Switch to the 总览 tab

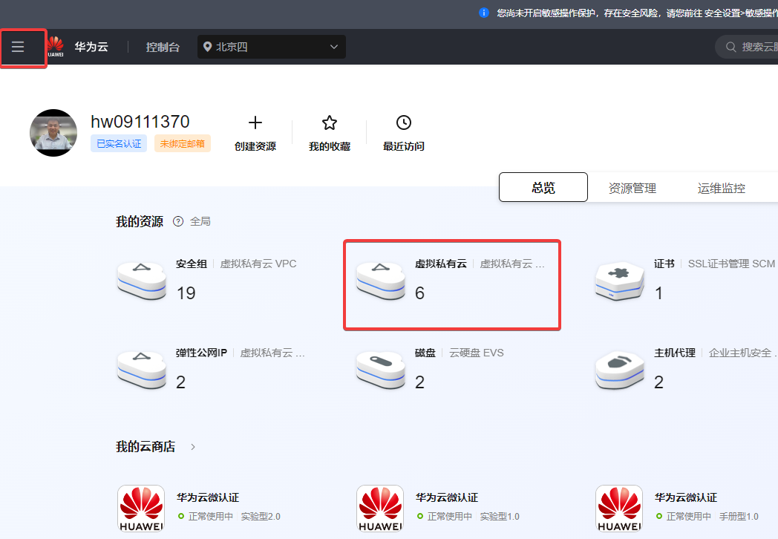point(543,187)
